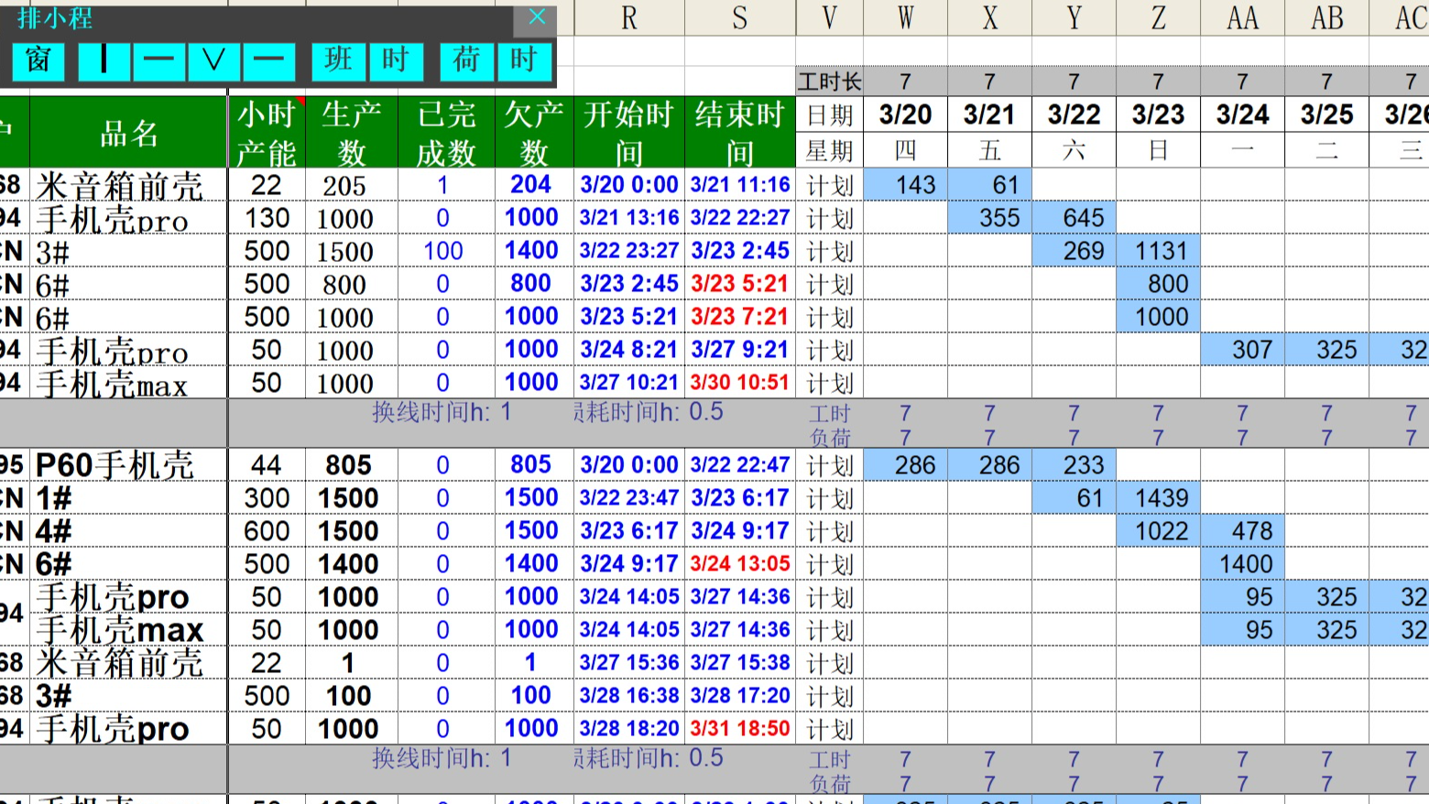Click the 小时产能 header cell
This screenshot has width=1429, height=804.
tap(267, 133)
